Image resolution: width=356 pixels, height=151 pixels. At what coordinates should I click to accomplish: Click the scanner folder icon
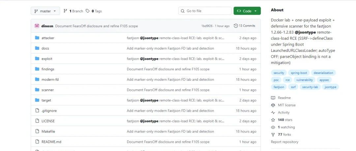coord(37,90)
